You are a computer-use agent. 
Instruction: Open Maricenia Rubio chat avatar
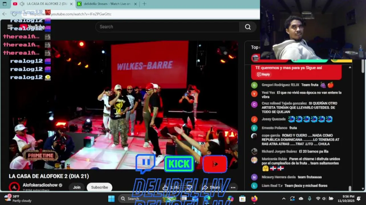tap(254, 160)
